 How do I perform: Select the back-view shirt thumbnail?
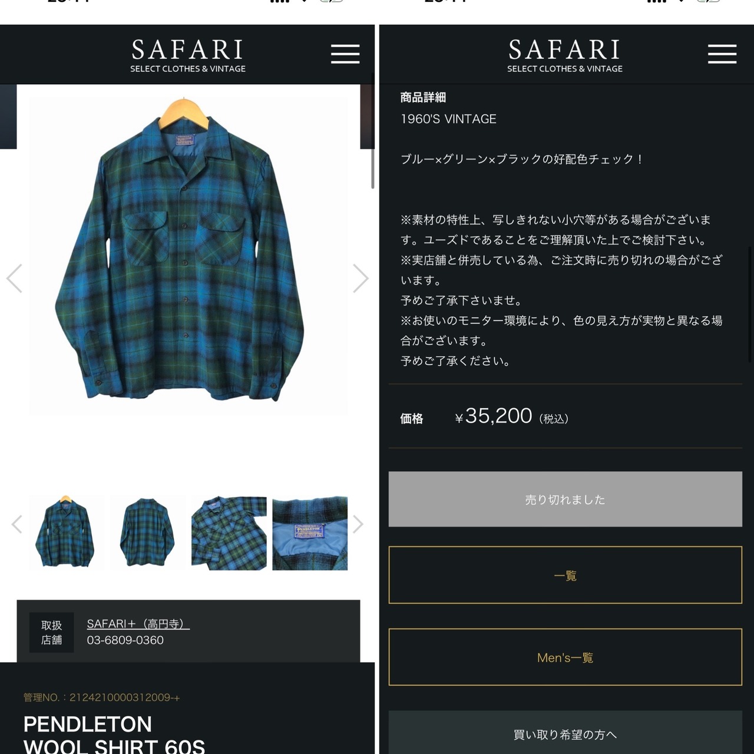[148, 533]
